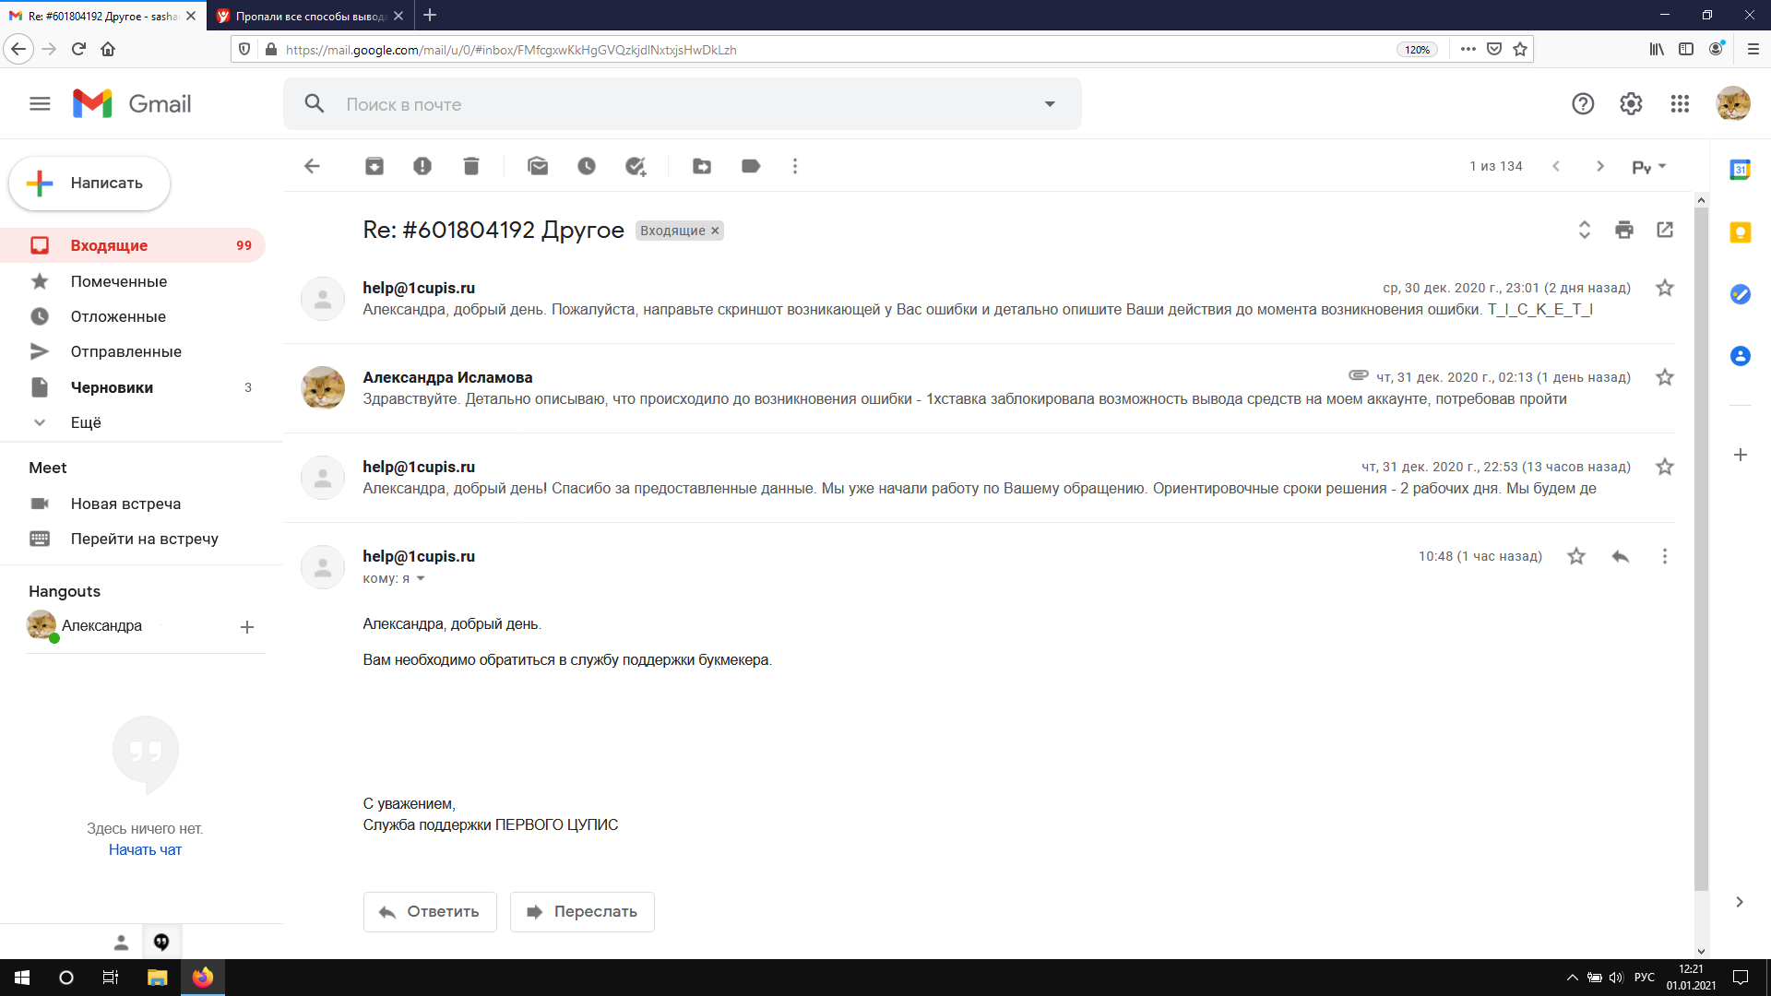Click the Начать чат link

pyautogui.click(x=145, y=849)
